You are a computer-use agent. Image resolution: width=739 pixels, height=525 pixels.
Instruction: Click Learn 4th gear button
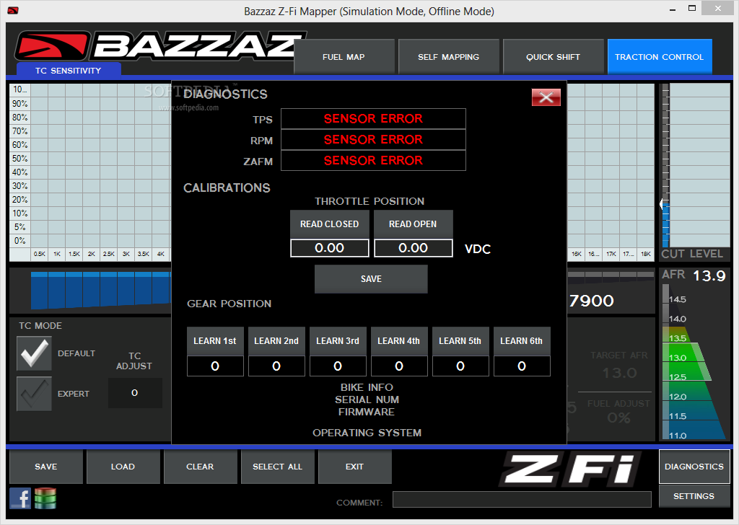[x=398, y=341]
